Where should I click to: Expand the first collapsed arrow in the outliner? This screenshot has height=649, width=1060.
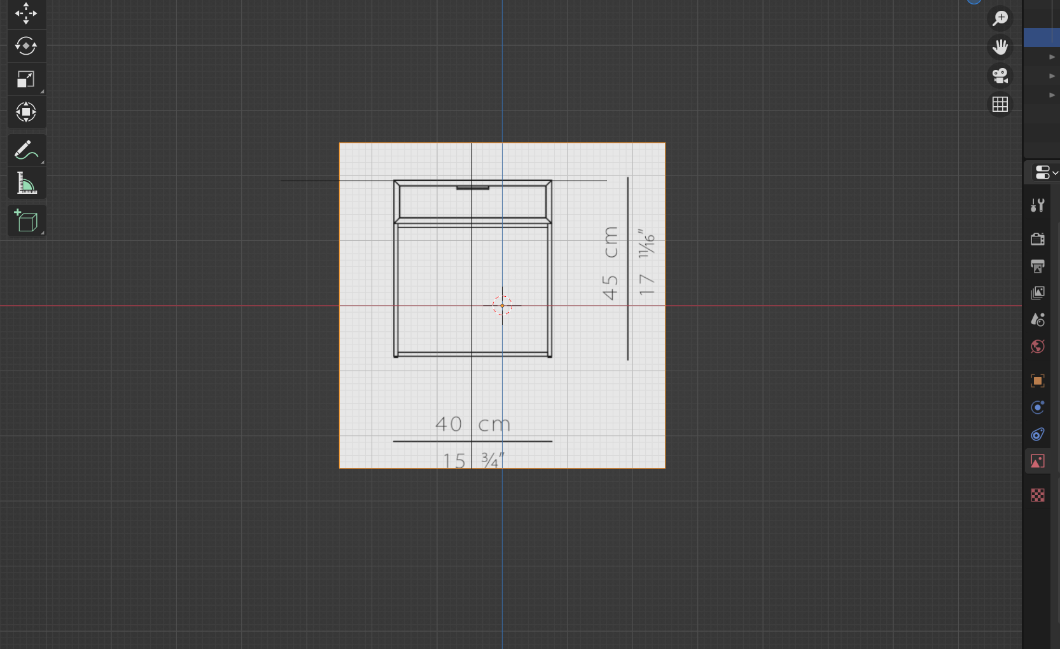1051,56
